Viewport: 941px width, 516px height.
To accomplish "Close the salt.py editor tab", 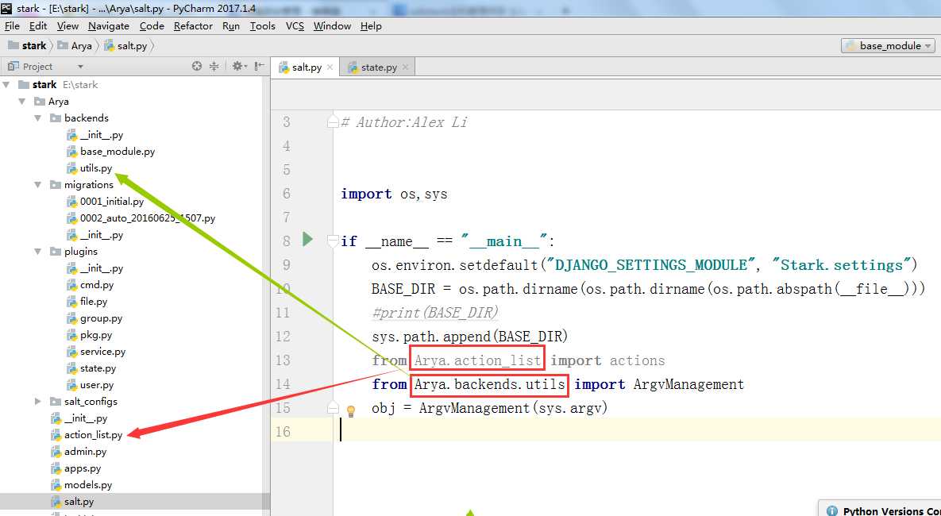I will point(330,67).
